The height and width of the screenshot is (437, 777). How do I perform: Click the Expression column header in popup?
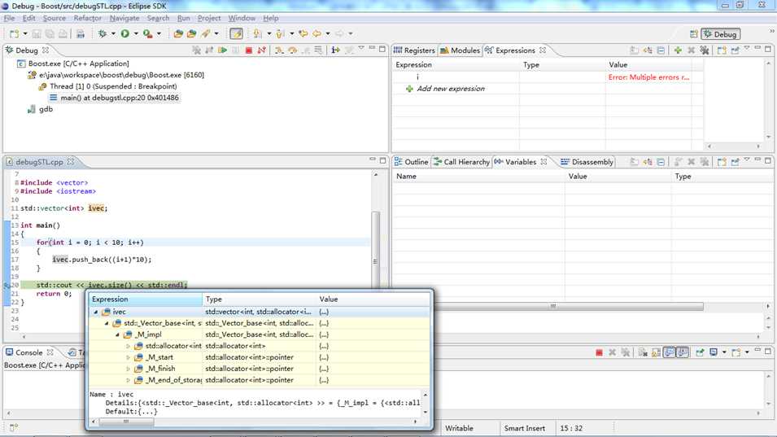pos(145,299)
